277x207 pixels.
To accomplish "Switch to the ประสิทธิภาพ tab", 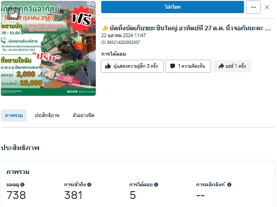I will tap(47, 116).
